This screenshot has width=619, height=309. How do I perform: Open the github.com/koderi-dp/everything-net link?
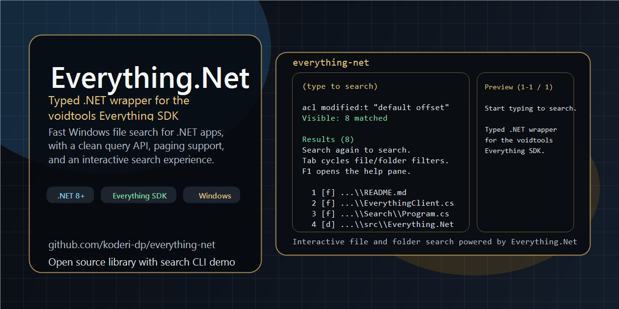(x=132, y=245)
